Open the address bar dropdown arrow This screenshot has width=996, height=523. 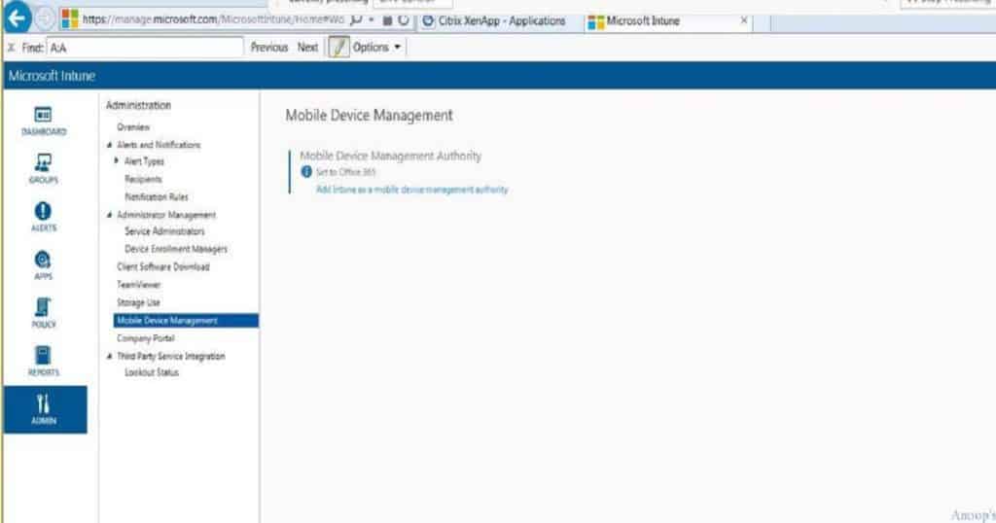[x=372, y=20]
